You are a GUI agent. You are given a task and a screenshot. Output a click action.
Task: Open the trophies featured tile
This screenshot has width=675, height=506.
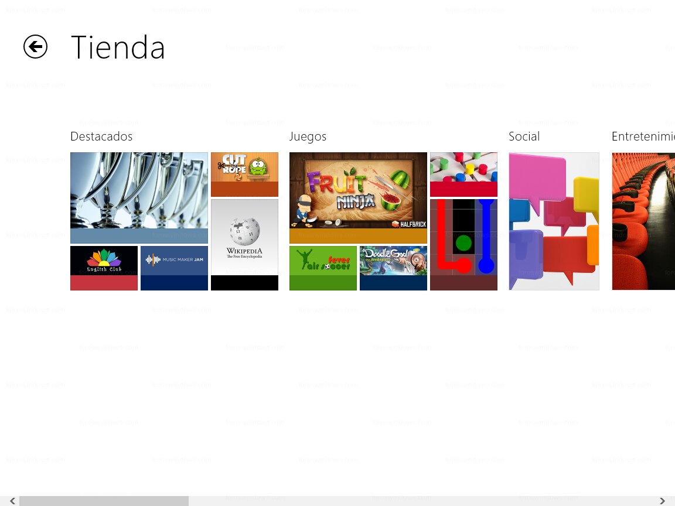point(139,198)
